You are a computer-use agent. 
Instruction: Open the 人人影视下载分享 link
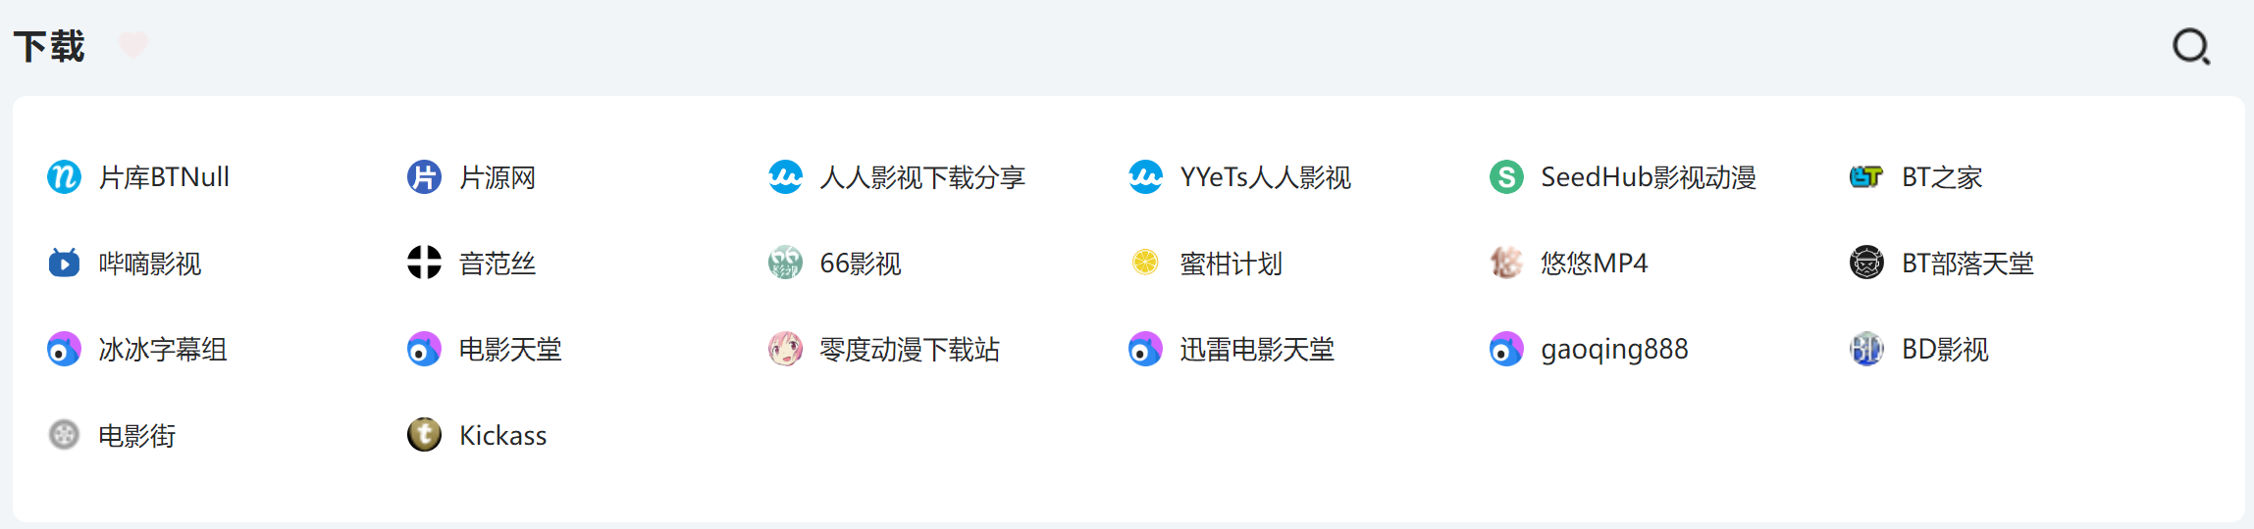pos(921,177)
